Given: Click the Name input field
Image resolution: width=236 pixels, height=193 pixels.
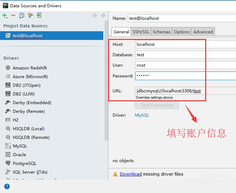Looking at the screenshot, I should 182,18.
